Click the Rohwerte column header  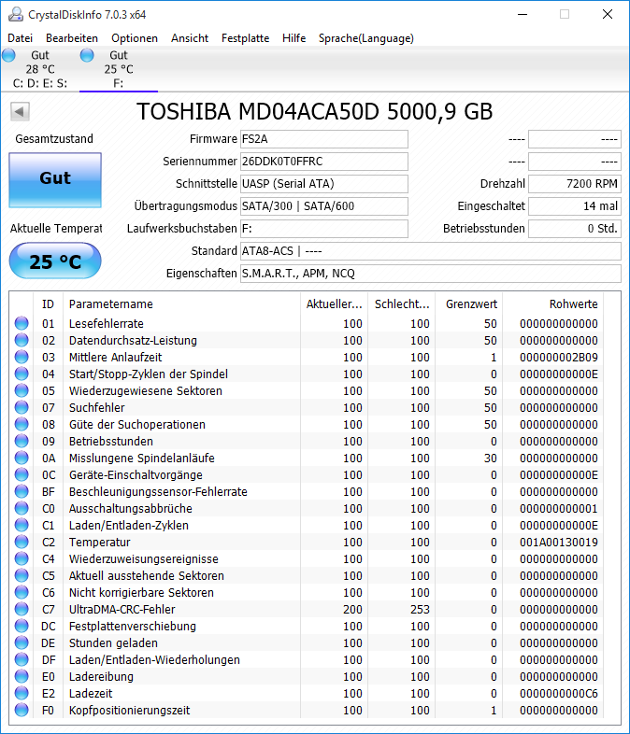click(553, 304)
